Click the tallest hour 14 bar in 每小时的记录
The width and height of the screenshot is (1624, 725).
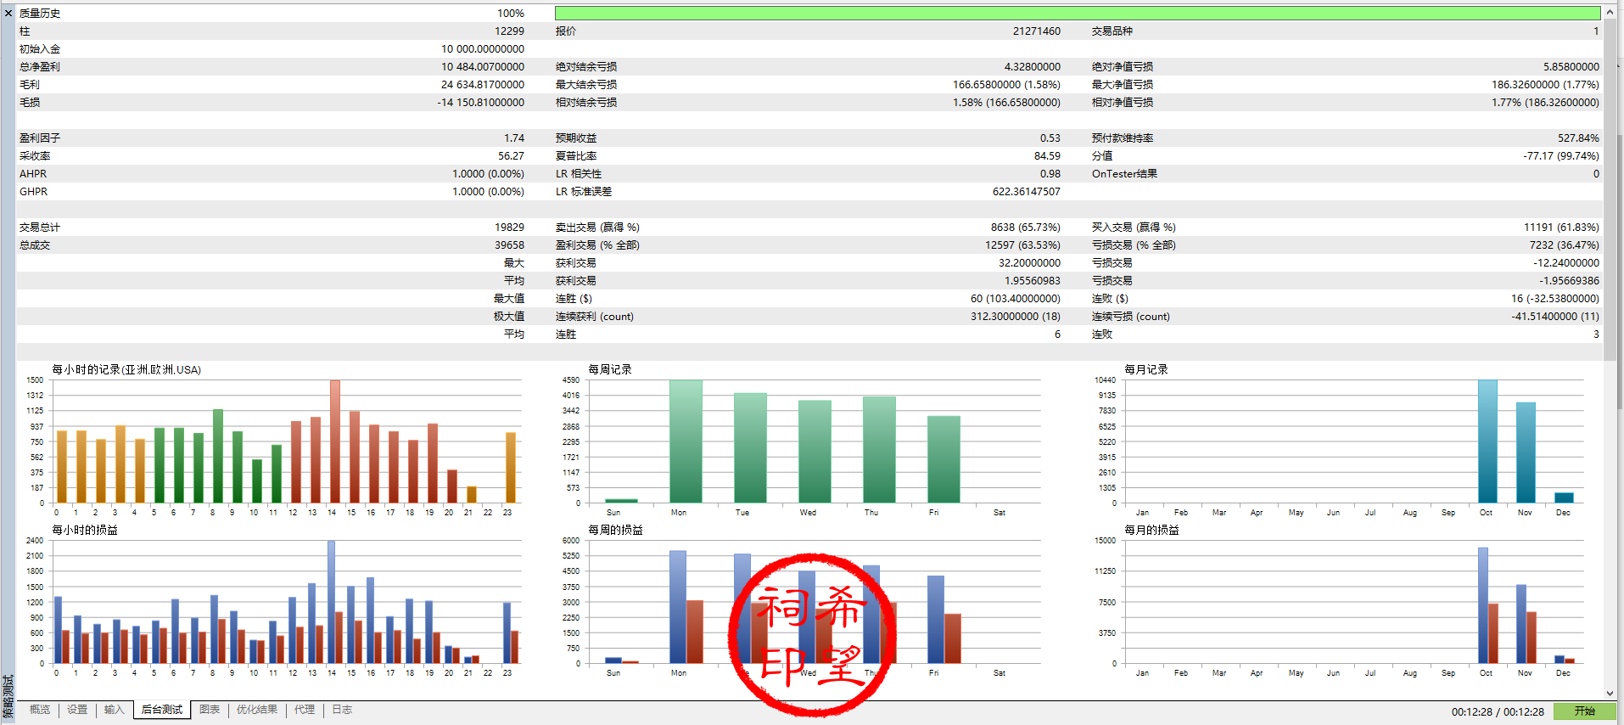tap(335, 441)
